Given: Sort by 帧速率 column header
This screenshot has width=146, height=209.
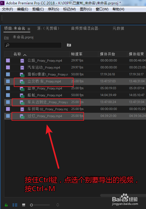Looking at the screenshot, I should [x=77, y=54].
